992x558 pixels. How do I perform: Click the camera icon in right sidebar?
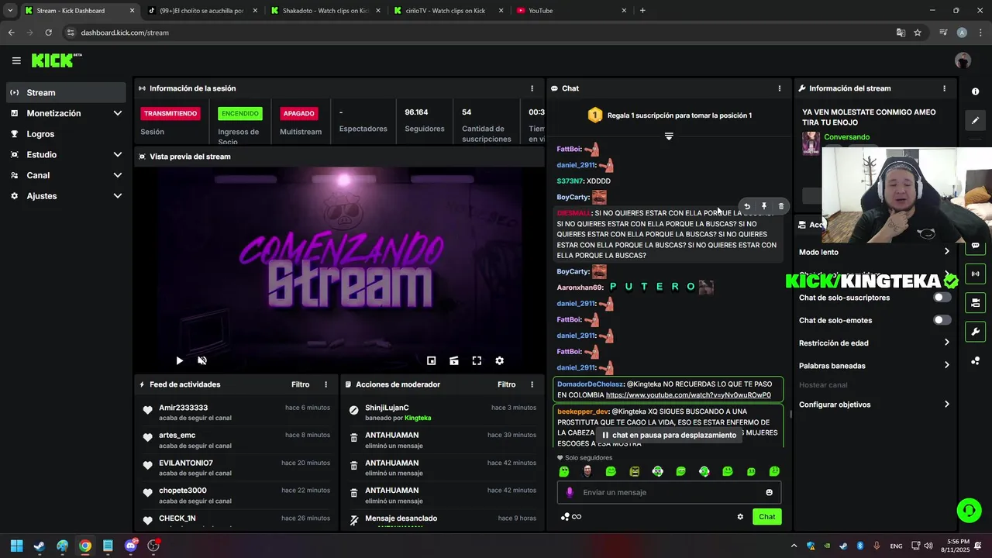coord(975,302)
